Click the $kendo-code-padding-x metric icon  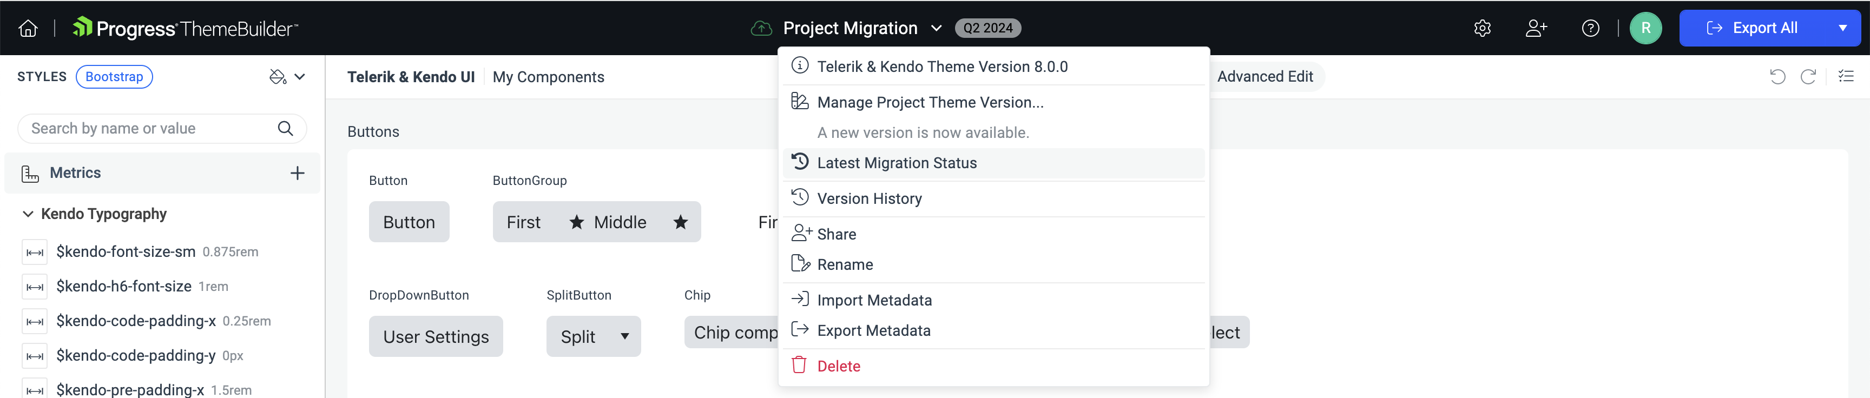tap(34, 321)
